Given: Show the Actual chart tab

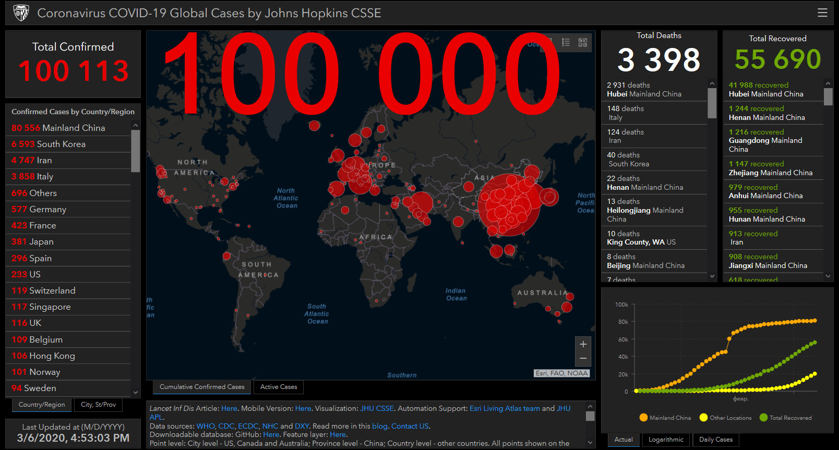Looking at the screenshot, I should [624, 440].
